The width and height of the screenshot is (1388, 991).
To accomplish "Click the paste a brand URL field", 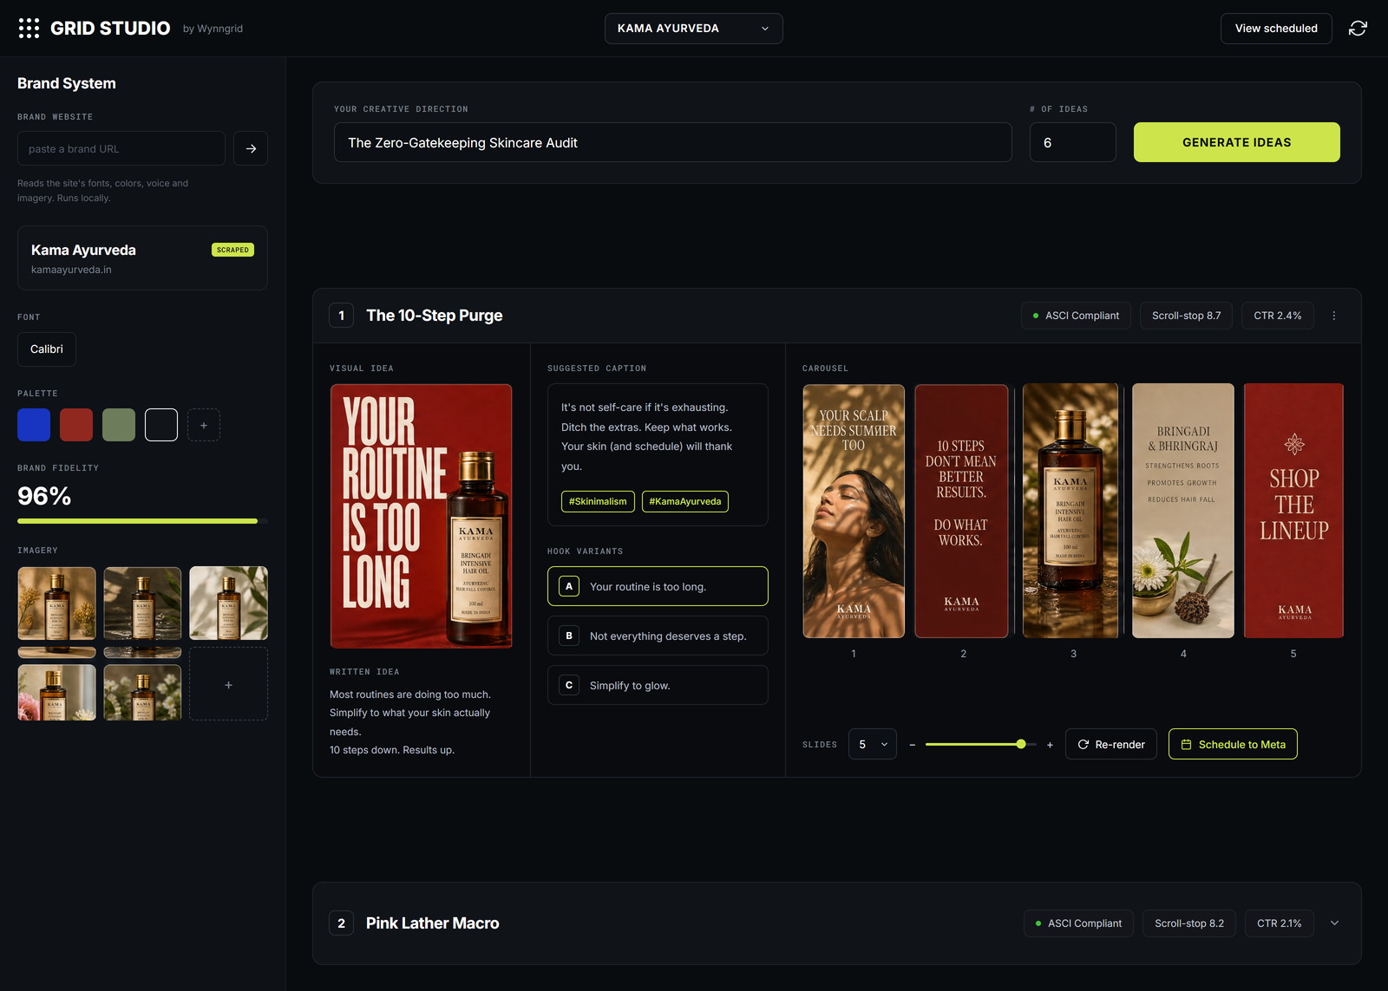I will [121, 148].
